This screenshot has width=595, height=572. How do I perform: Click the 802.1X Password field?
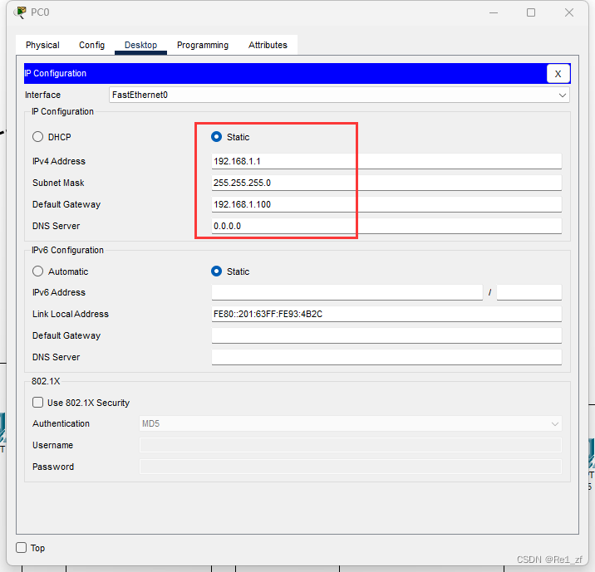coord(350,467)
